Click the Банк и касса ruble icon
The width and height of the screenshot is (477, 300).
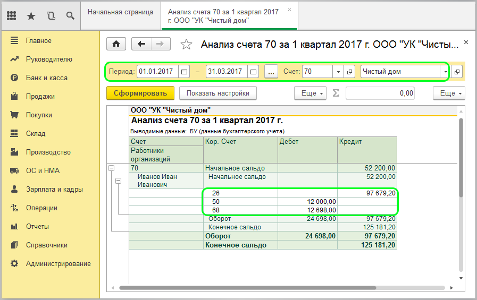[x=14, y=78]
